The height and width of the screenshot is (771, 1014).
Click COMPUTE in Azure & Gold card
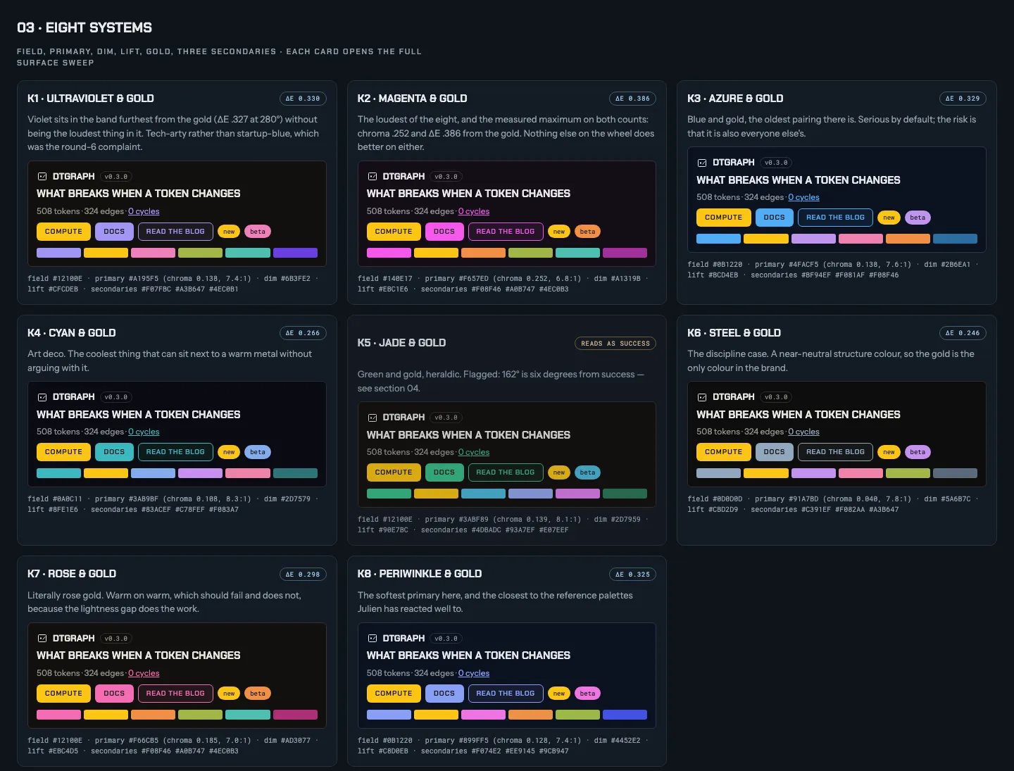pos(724,218)
